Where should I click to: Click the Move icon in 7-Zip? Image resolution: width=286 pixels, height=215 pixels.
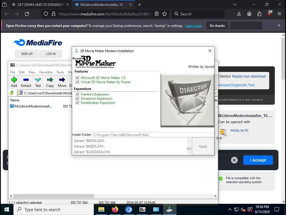tap(62, 80)
